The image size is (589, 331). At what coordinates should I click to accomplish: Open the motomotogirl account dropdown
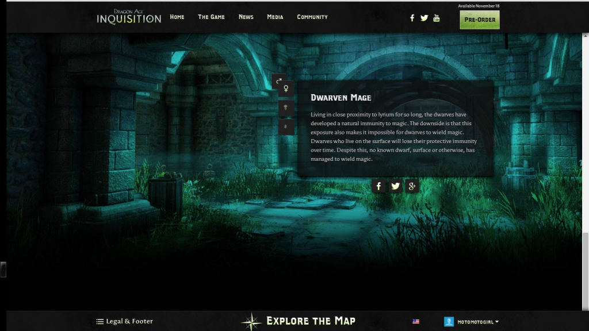[471, 322]
